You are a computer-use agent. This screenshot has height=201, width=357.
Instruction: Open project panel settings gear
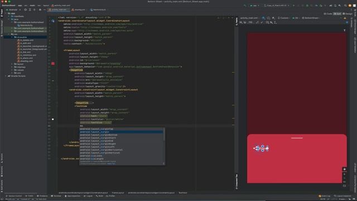[x=40, y=10]
